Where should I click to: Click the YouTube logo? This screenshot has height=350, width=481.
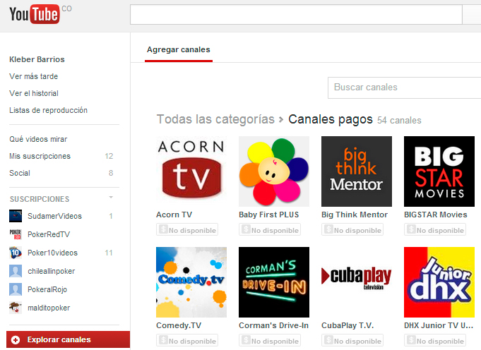[x=35, y=14]
